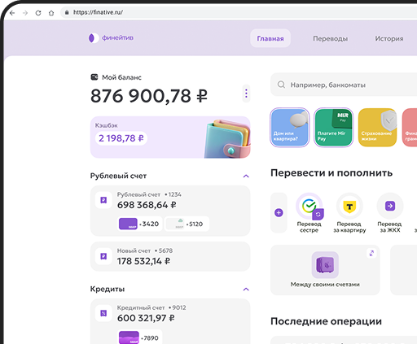Click the browser reload icon
The width and height of the screenshot is (417, 344).
pyautogui.click(x=38, y=13)
